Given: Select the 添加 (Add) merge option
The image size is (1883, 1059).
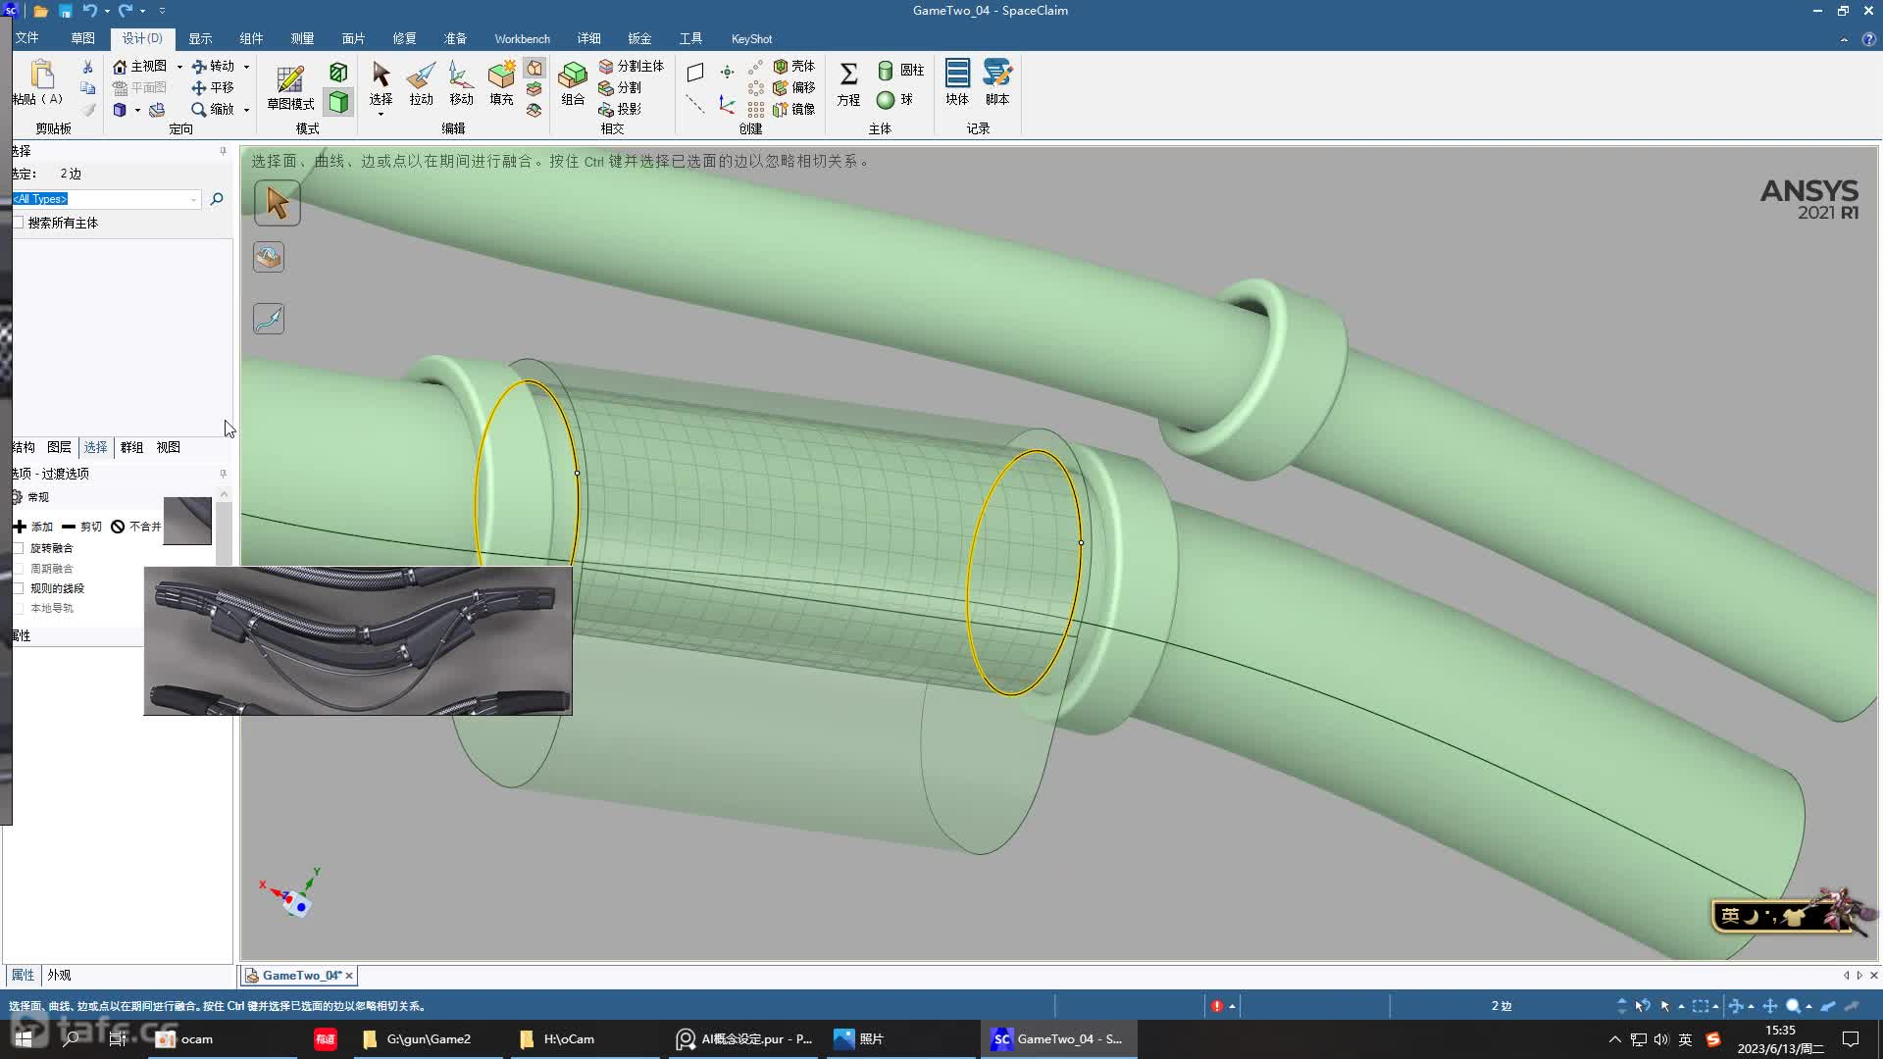Looking at the screenshot, I should point(33,527).
